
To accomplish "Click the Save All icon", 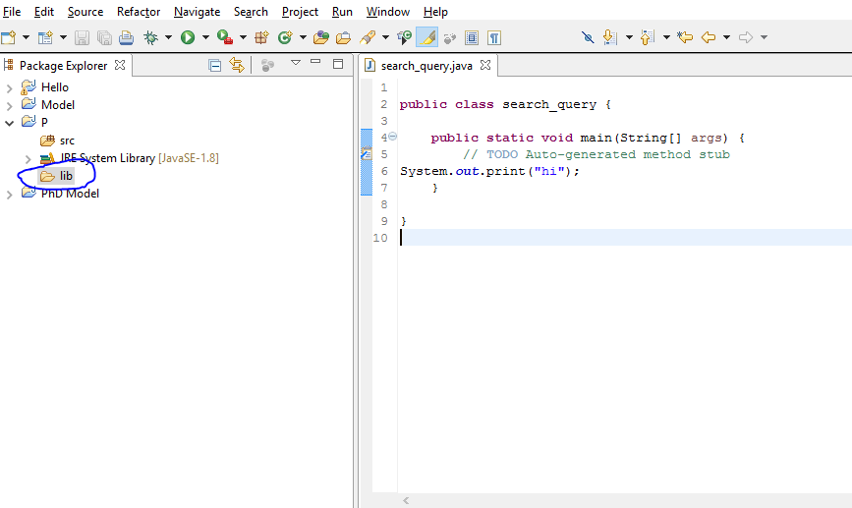I will [104, 37].
